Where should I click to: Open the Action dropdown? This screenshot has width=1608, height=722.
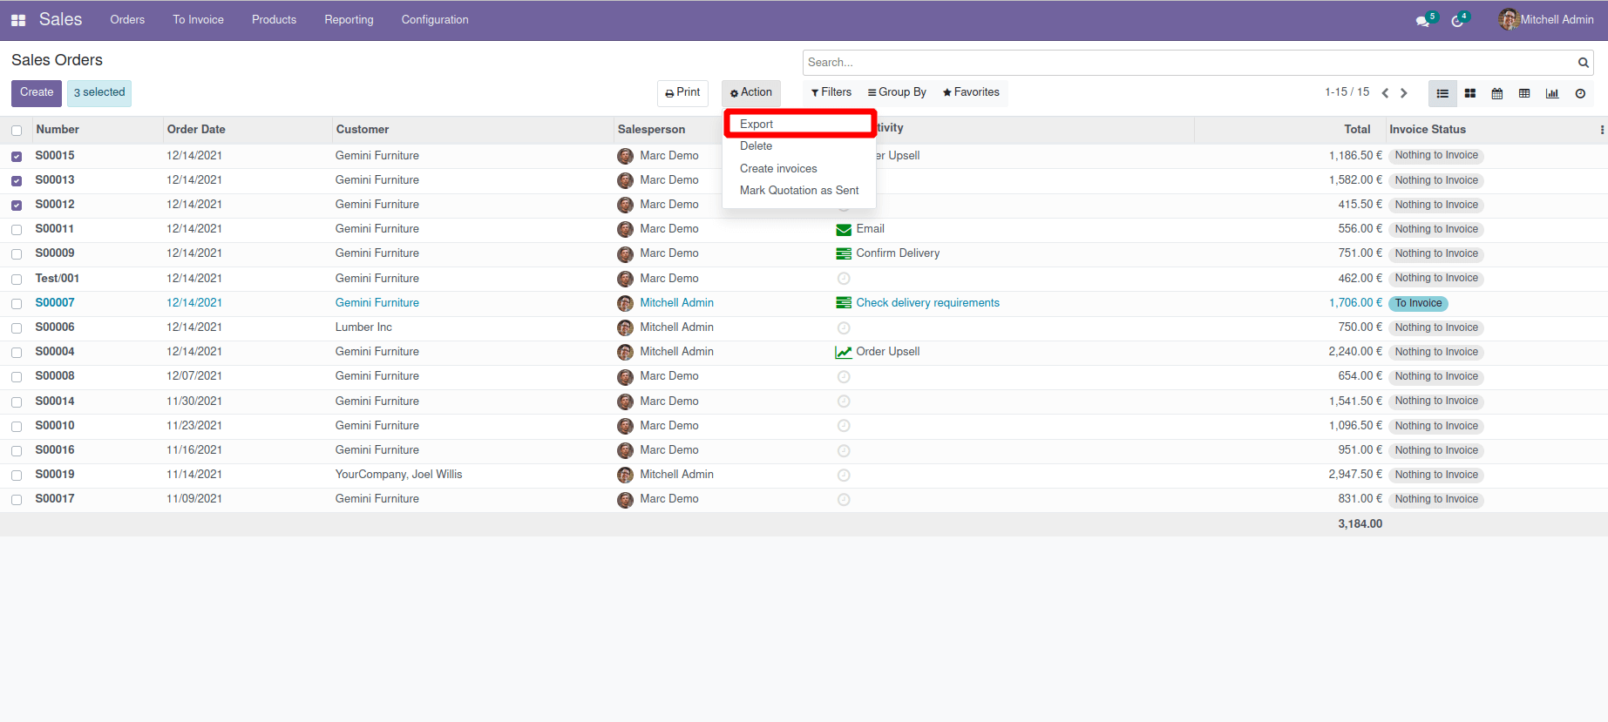click(x=751, y=92)
